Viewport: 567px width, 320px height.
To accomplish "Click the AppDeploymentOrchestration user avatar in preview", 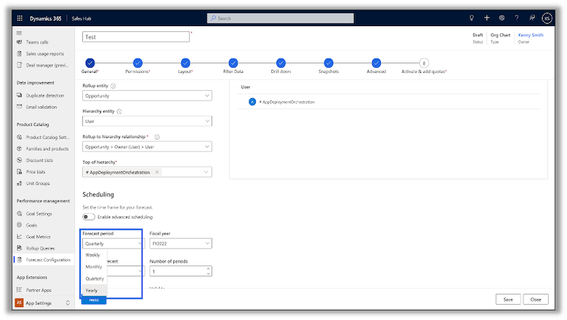I will (x=252, y=102).
